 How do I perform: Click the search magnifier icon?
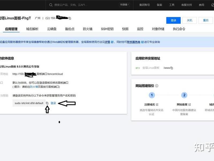tap(51, 5)
